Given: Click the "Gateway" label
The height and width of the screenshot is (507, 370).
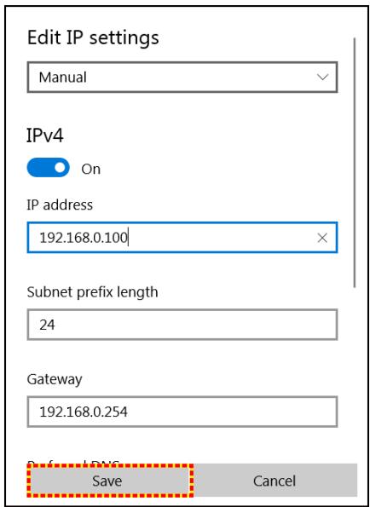Looking at the screenshot, I should click(55, 379).
